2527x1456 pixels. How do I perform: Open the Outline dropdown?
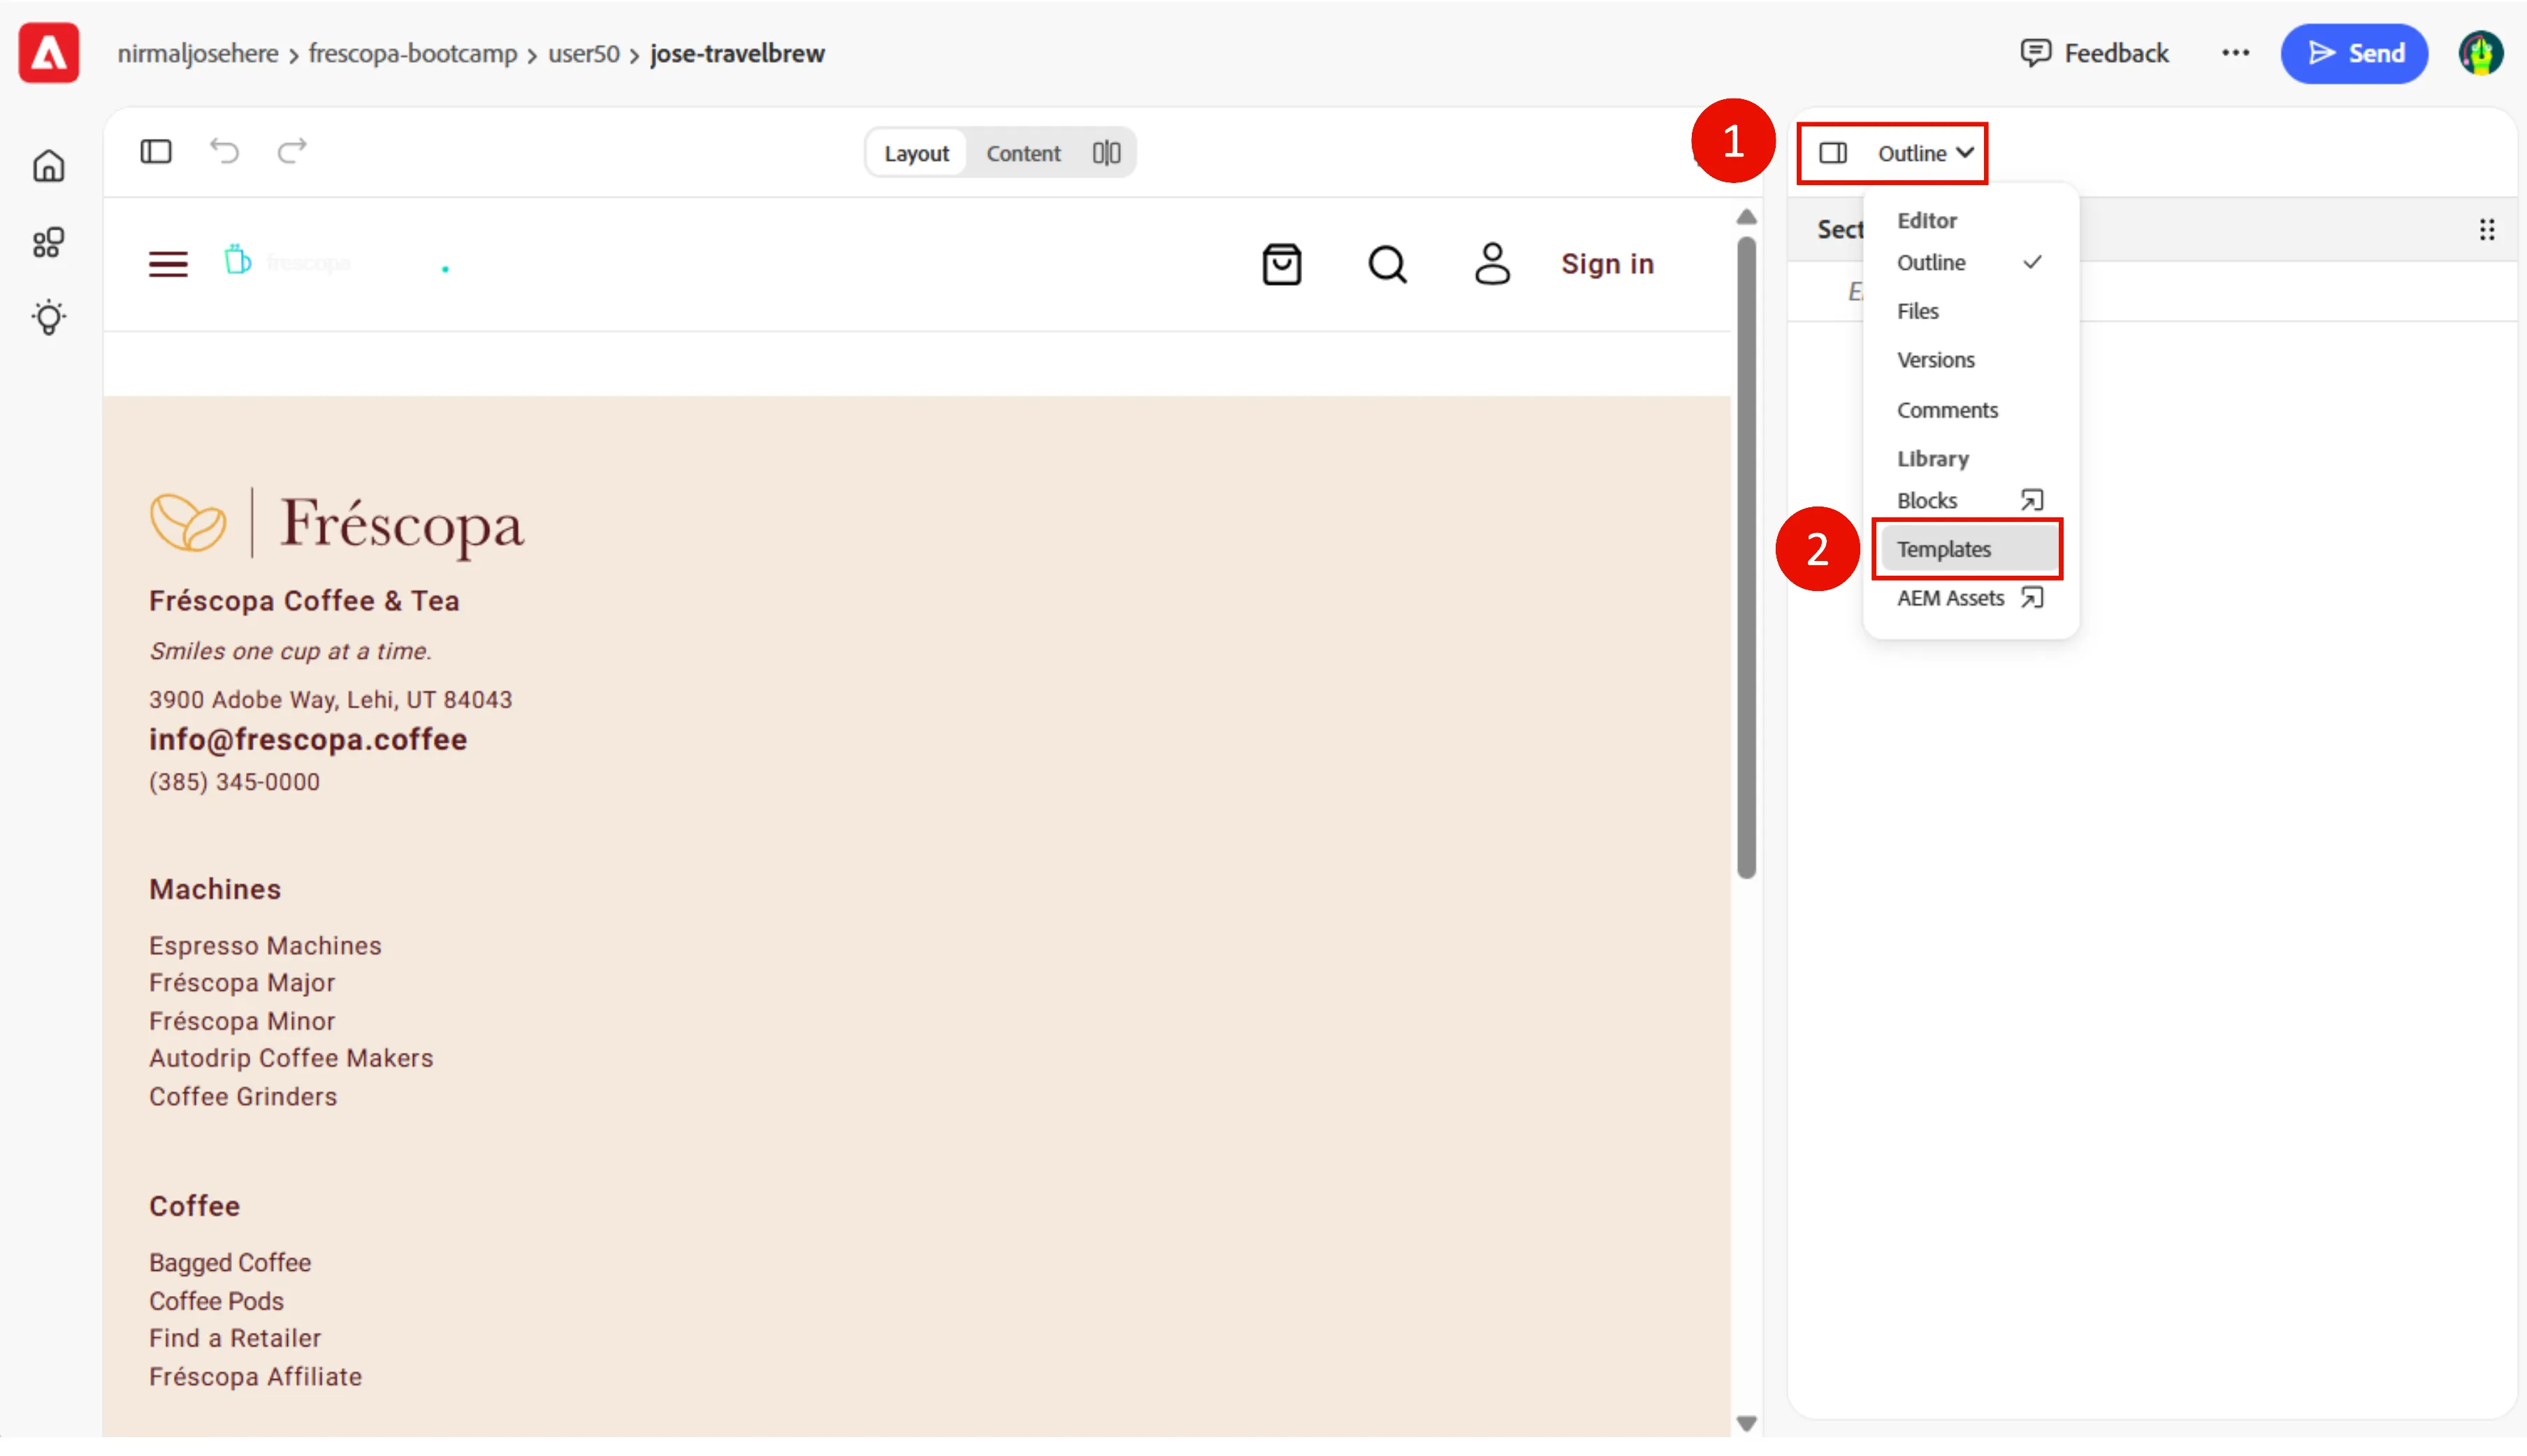point(1925,153)
